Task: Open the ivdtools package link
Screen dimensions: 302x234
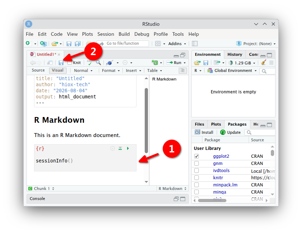Action: [221, 171]
